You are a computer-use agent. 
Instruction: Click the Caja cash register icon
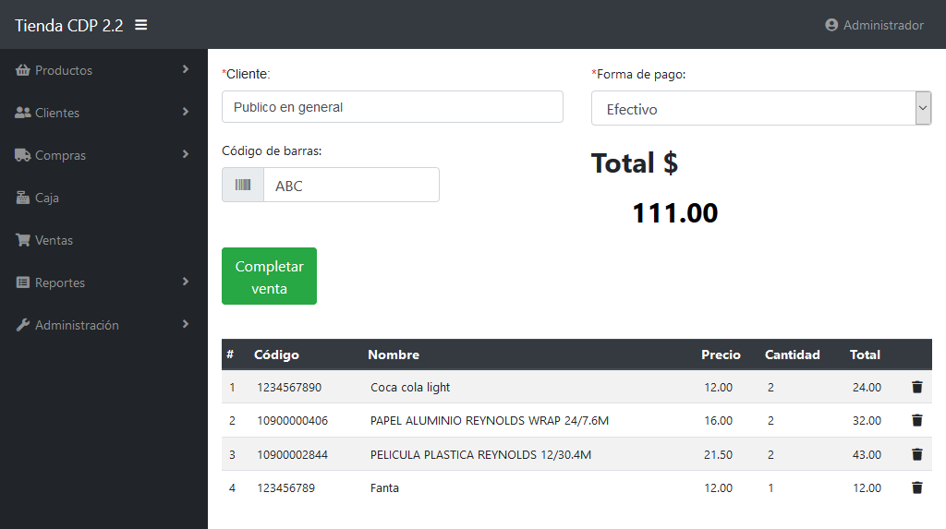point(23,198)
